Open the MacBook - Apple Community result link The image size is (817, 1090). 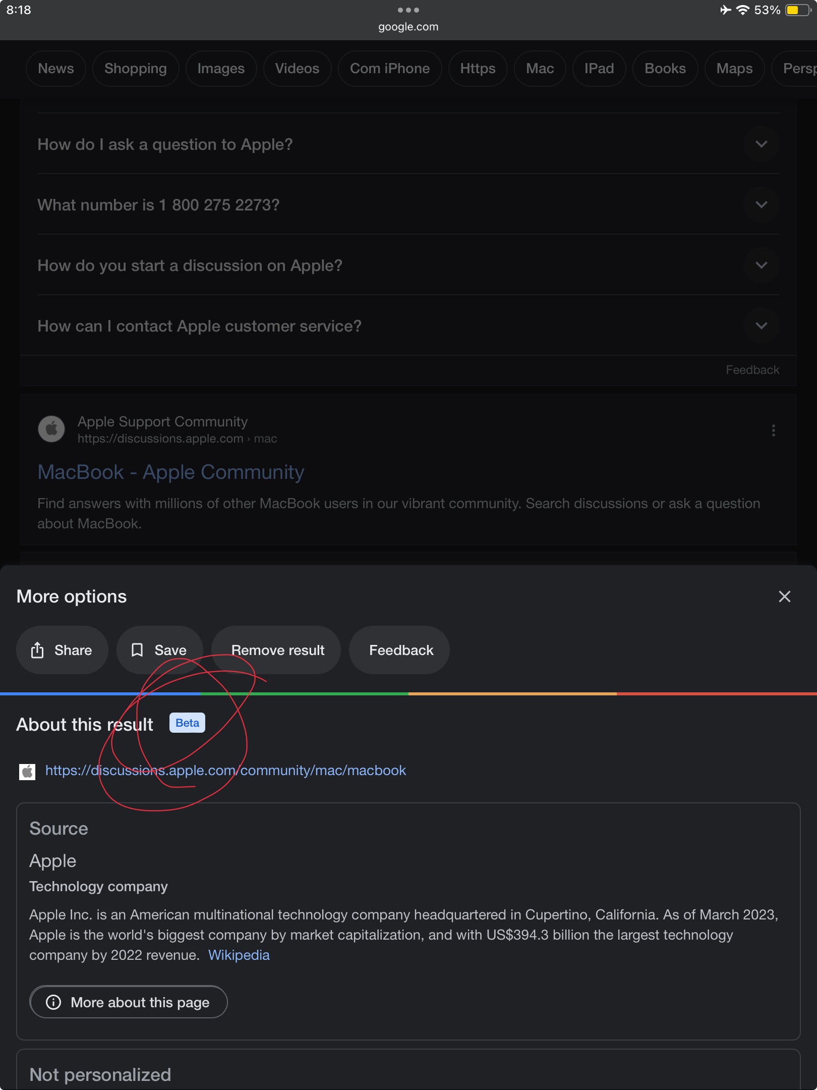click(171, 471)
